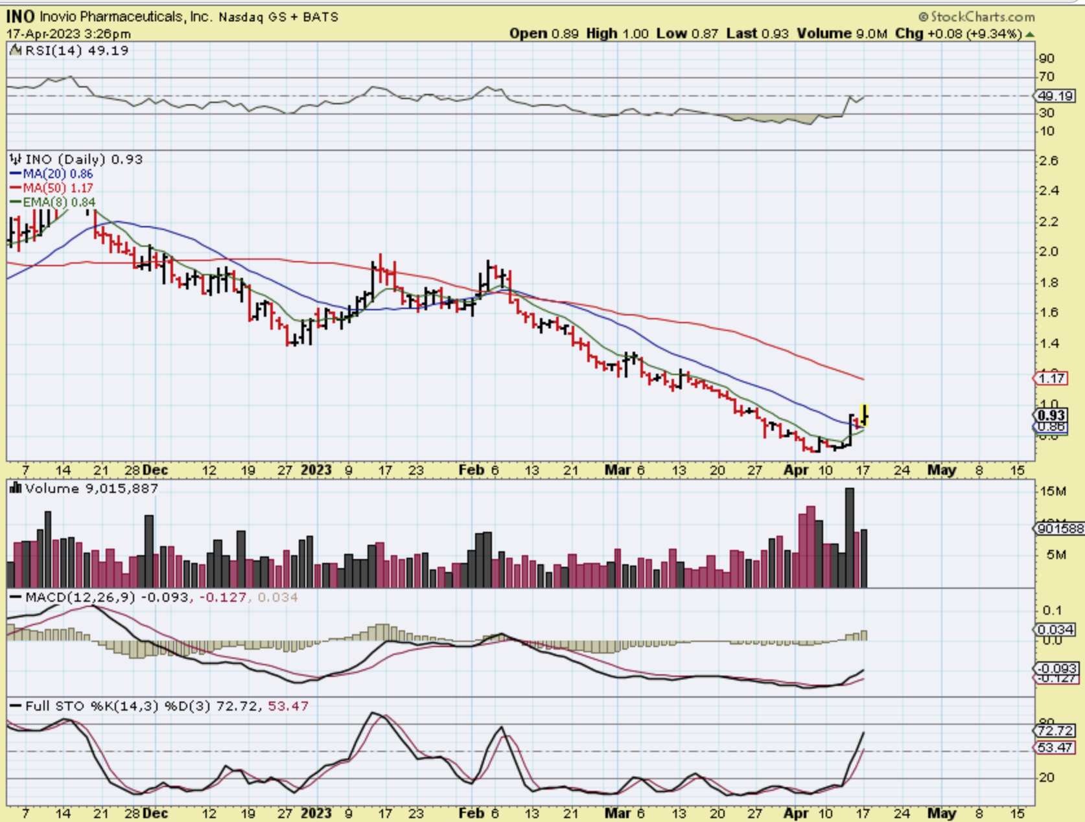The height and width of the screenshot is (822, 1085).
Task: Click the 2.6 price axis label
Action: tap(1049, 161)
